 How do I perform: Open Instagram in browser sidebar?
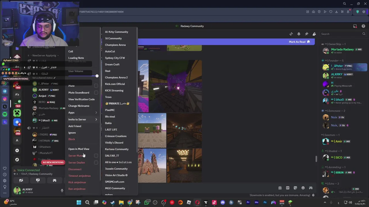5,99
